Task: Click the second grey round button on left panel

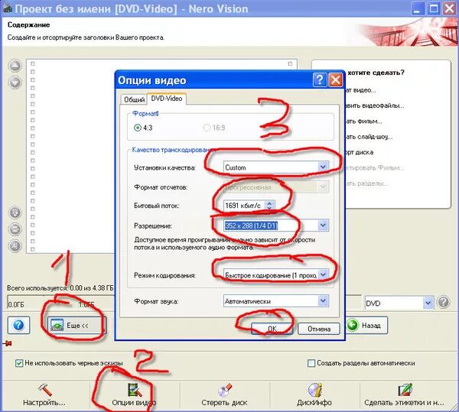Action: (x=15, y=229)
